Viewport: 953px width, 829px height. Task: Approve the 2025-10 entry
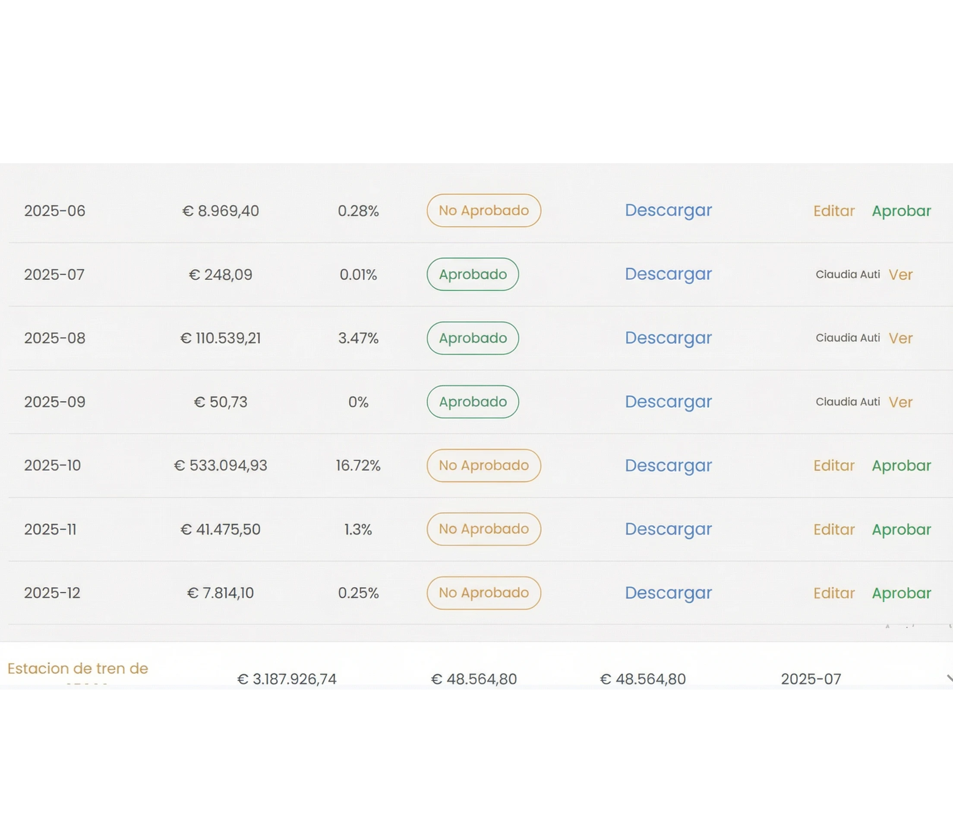click(901, 466)
